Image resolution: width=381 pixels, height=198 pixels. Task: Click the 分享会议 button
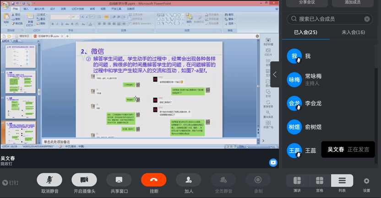point(307,2)
